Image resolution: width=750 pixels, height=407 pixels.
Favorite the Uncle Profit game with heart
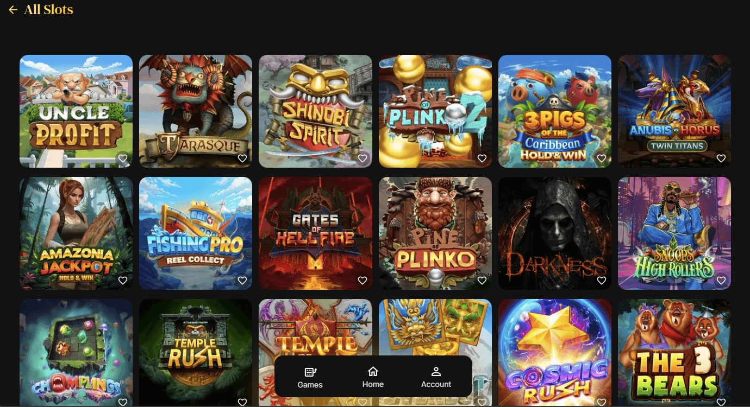(x=123, y=158)
